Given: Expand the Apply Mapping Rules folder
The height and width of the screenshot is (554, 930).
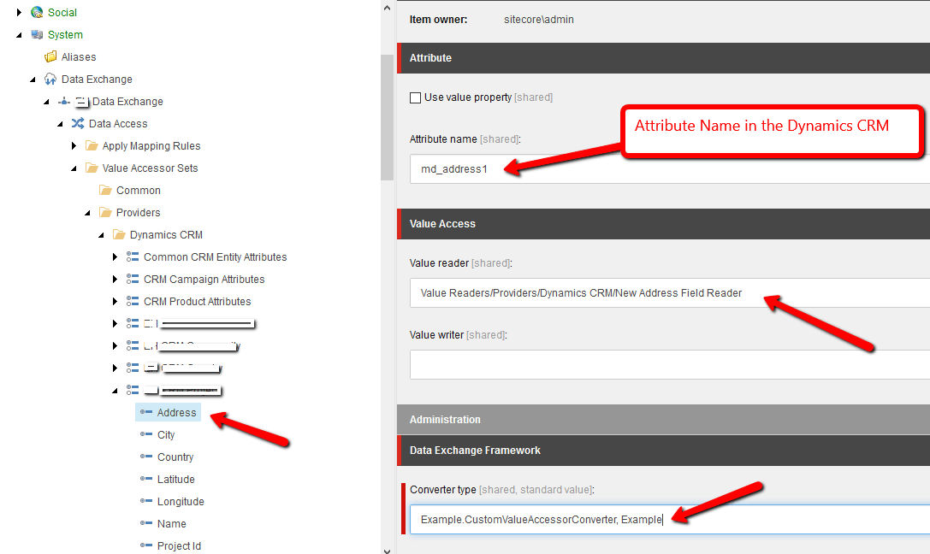Looking at the screenshot, I should click(74, 145).
